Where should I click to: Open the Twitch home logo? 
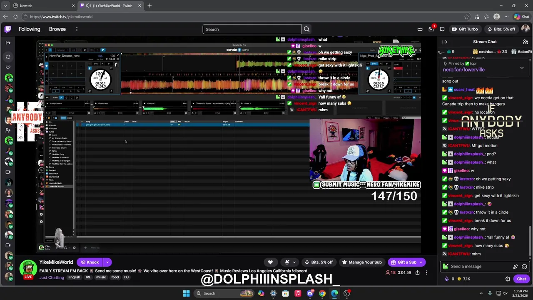tap(8, 29)
